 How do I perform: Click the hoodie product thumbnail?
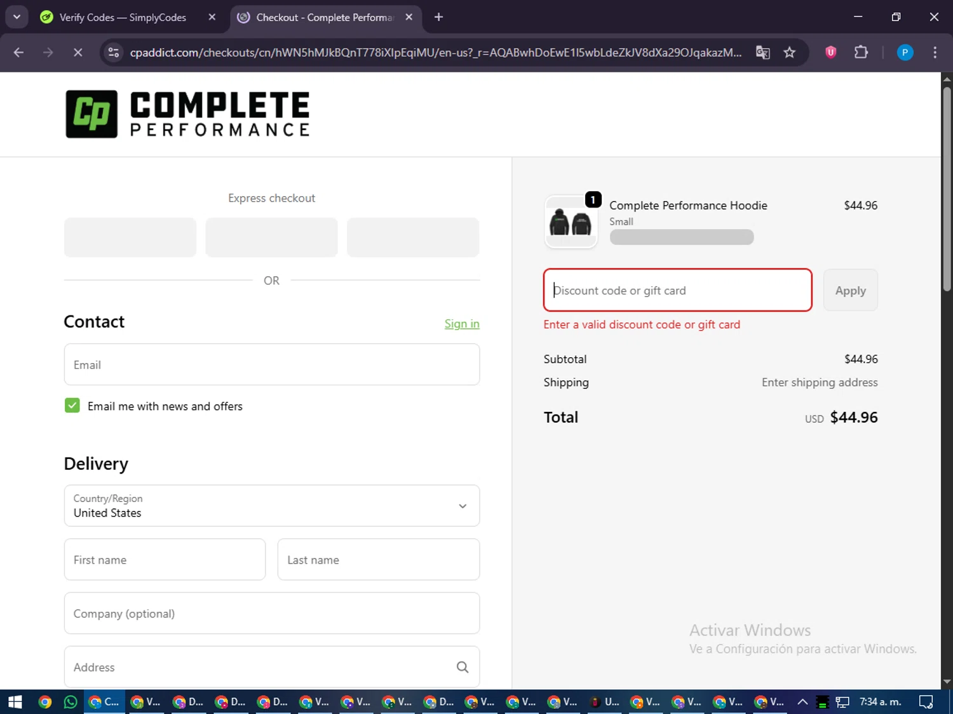pos(571,222)
